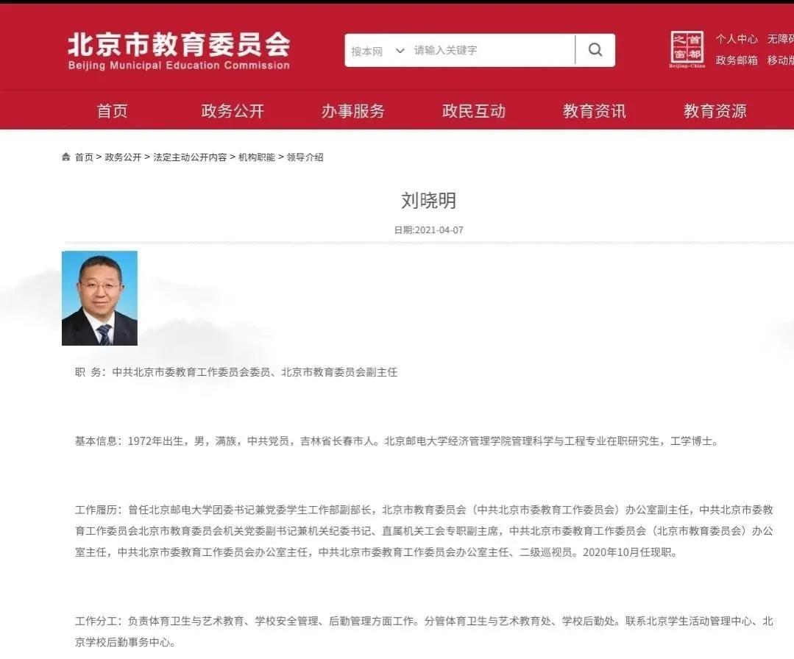The height and width of the screenshot is (659, 794).
Task: Open the 教育资讯 navigation menu
Action: pos(595,111)
